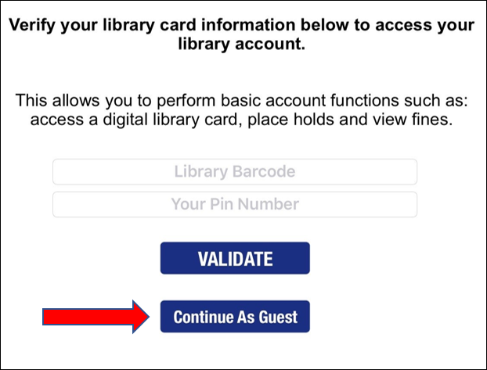Place cursor in the PIN text box
Screen dimensions: 487x370
click(235, 204)
